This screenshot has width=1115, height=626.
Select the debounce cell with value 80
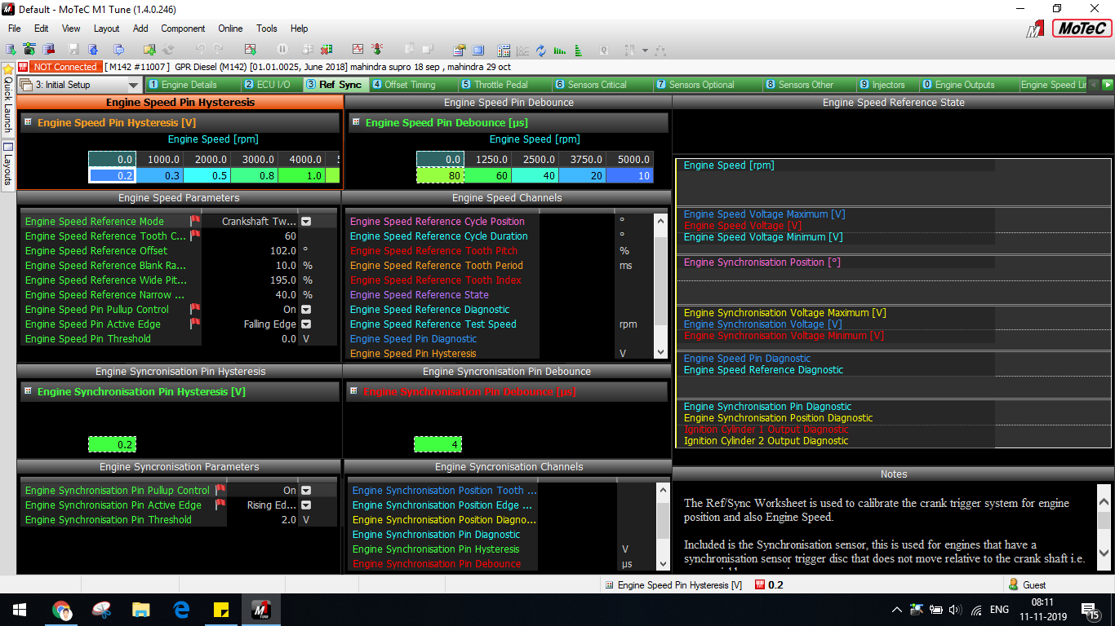point(440,175)
